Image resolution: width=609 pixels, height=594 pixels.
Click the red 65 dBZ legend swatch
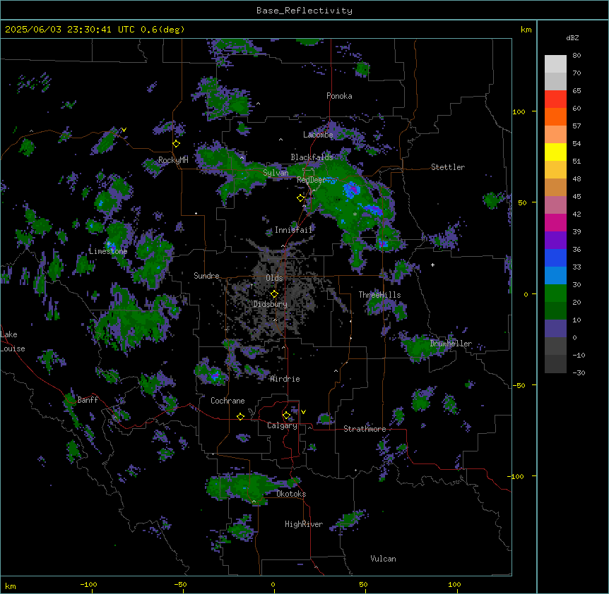pyautogui.click(x=555, y=99)
